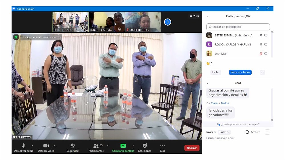This screenshot has height=160, width=285.
Task: Toggle Desactivar audio microphone
Action: pos(24,146)
